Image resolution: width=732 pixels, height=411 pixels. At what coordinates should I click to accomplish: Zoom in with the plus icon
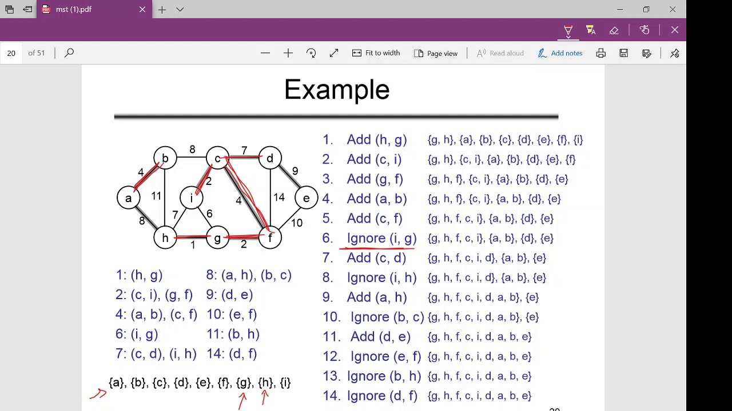[288, 53]
